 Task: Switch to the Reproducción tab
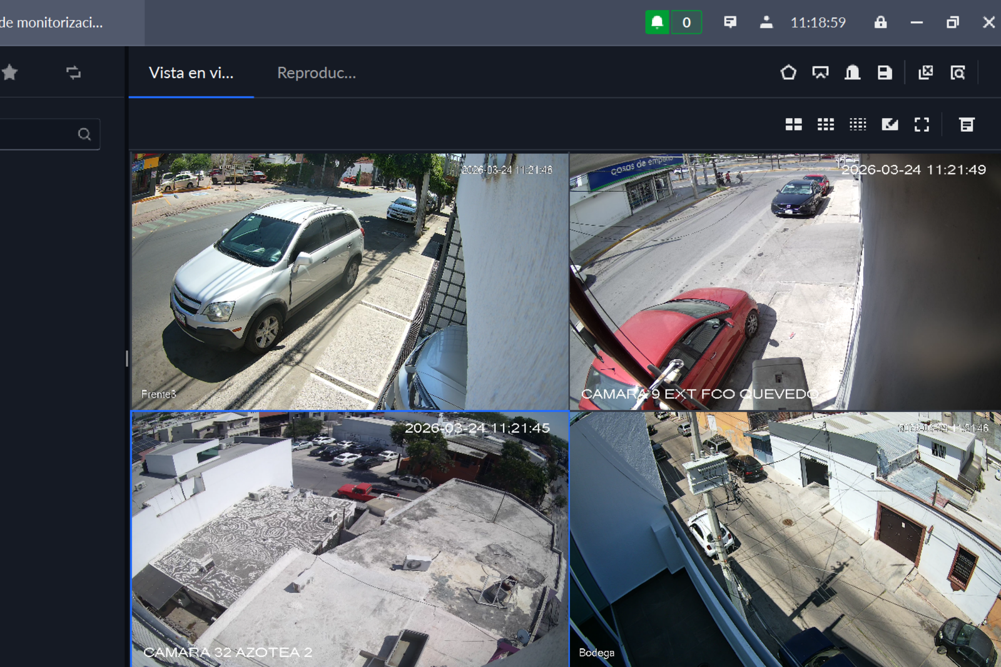pyautogui.click(x=317, y=73)
